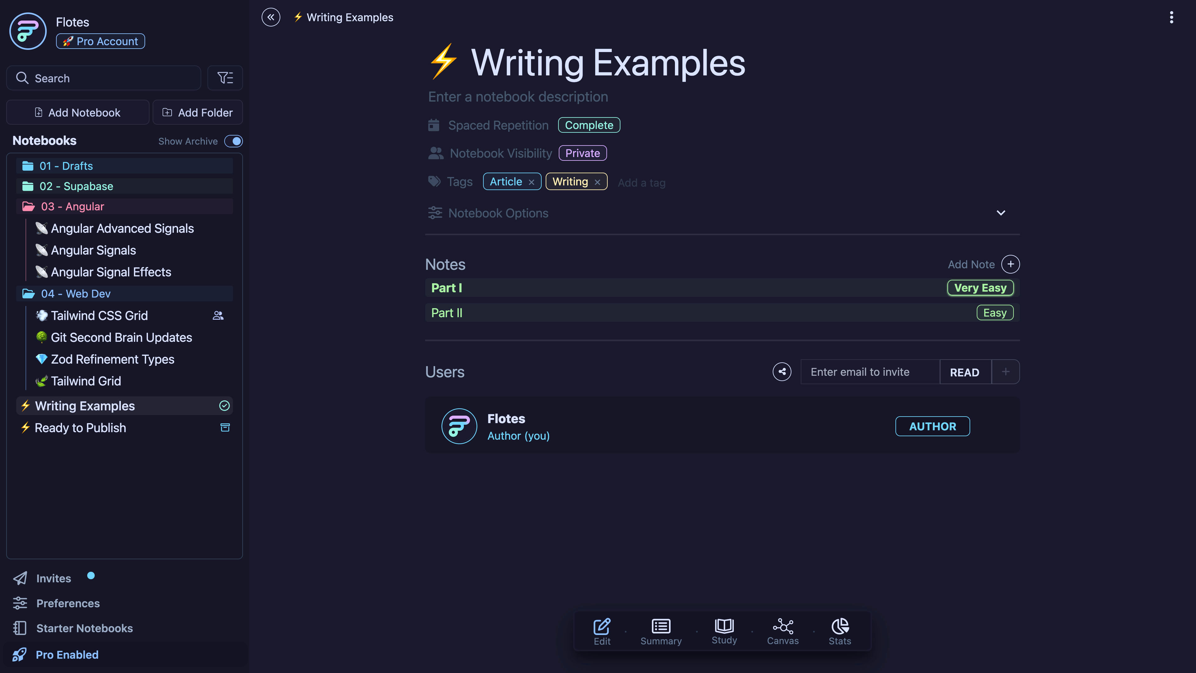Click the Add Note plus icon
This screenshot has height=673, width=1196.
coord(1010,264)
